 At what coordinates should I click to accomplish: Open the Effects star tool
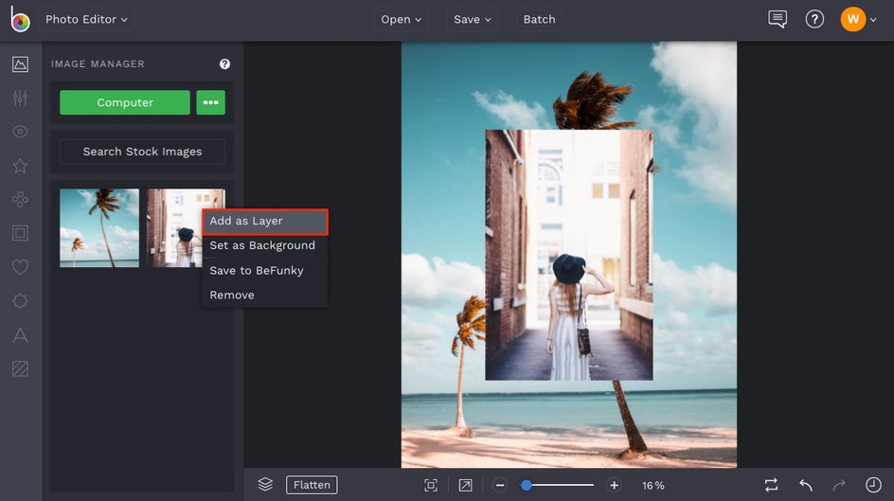20,166
